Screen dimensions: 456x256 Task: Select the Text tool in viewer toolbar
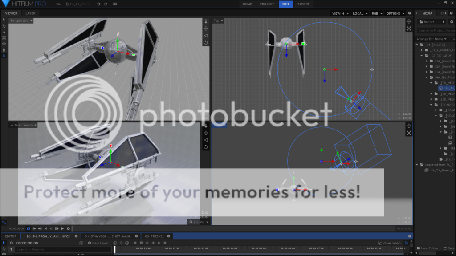click(x=4, y=32)
